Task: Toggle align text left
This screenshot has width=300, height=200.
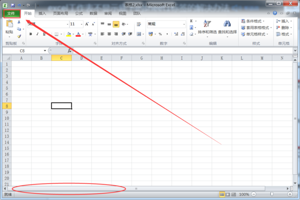Action: [x=102, y=34]
